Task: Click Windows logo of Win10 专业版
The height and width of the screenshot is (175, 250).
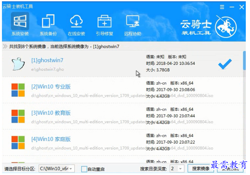Action: (18, 90)
